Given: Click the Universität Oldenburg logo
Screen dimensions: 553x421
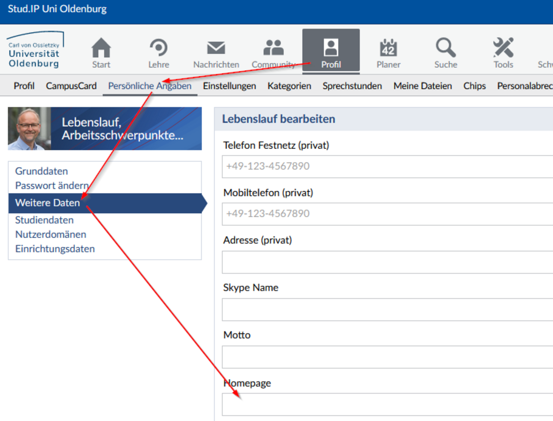Looking at the screenshot, I should [35, 50].
